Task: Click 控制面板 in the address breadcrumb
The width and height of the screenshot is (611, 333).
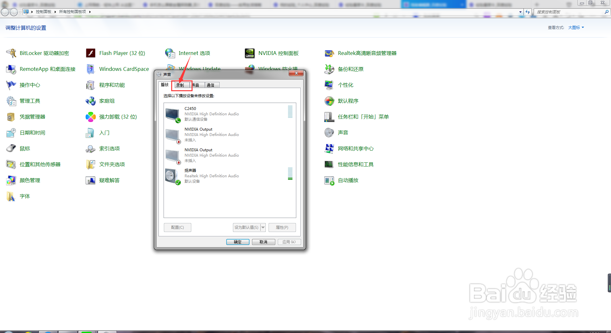Action: (44, 12)
